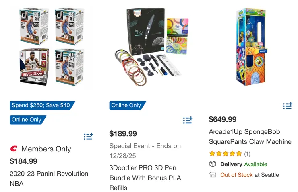Click the Spend $250; Save $40 badge
This screenshot has width=298, height=192.
[41, 106]
